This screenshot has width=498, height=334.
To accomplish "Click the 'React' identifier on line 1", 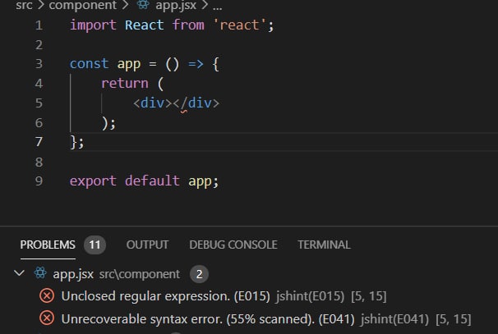I will coord(144,25).
